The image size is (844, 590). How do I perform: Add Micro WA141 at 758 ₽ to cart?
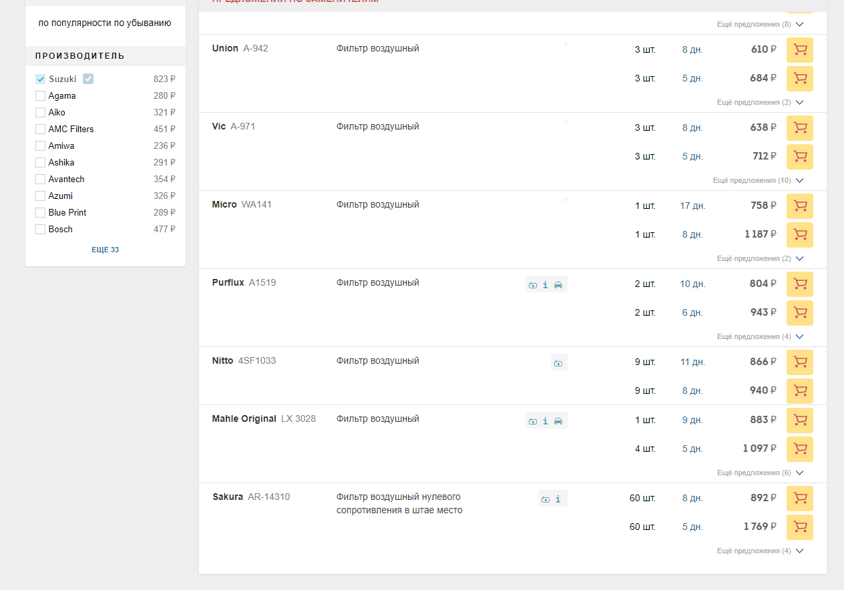coord(799,206)
